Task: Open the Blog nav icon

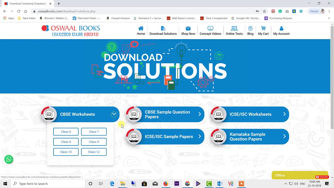Action: pos(250,28)
